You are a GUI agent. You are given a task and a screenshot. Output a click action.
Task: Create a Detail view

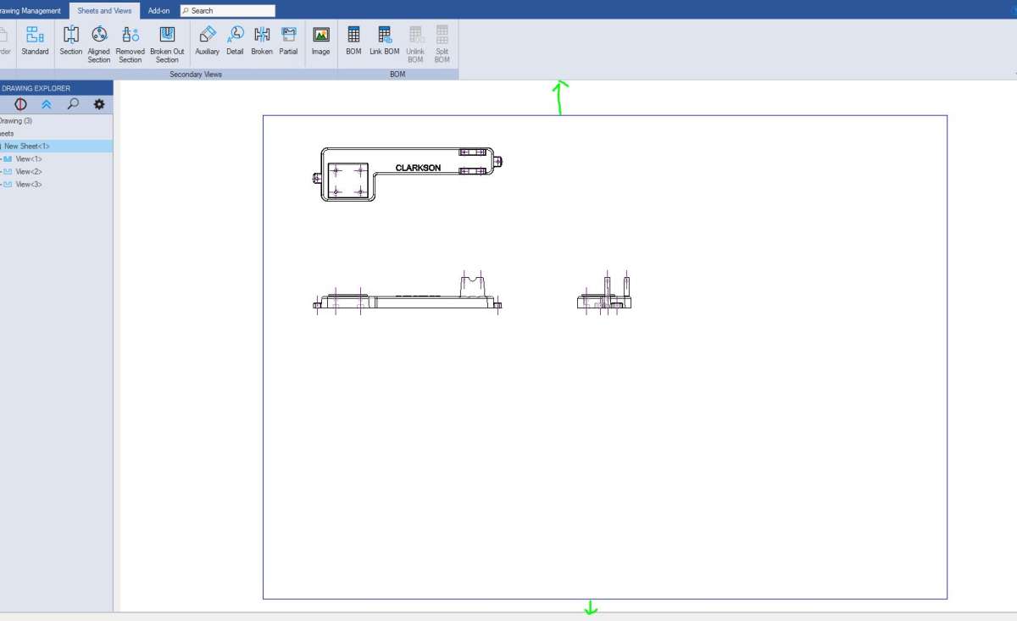pyautogui.click(x=236, y=41)
